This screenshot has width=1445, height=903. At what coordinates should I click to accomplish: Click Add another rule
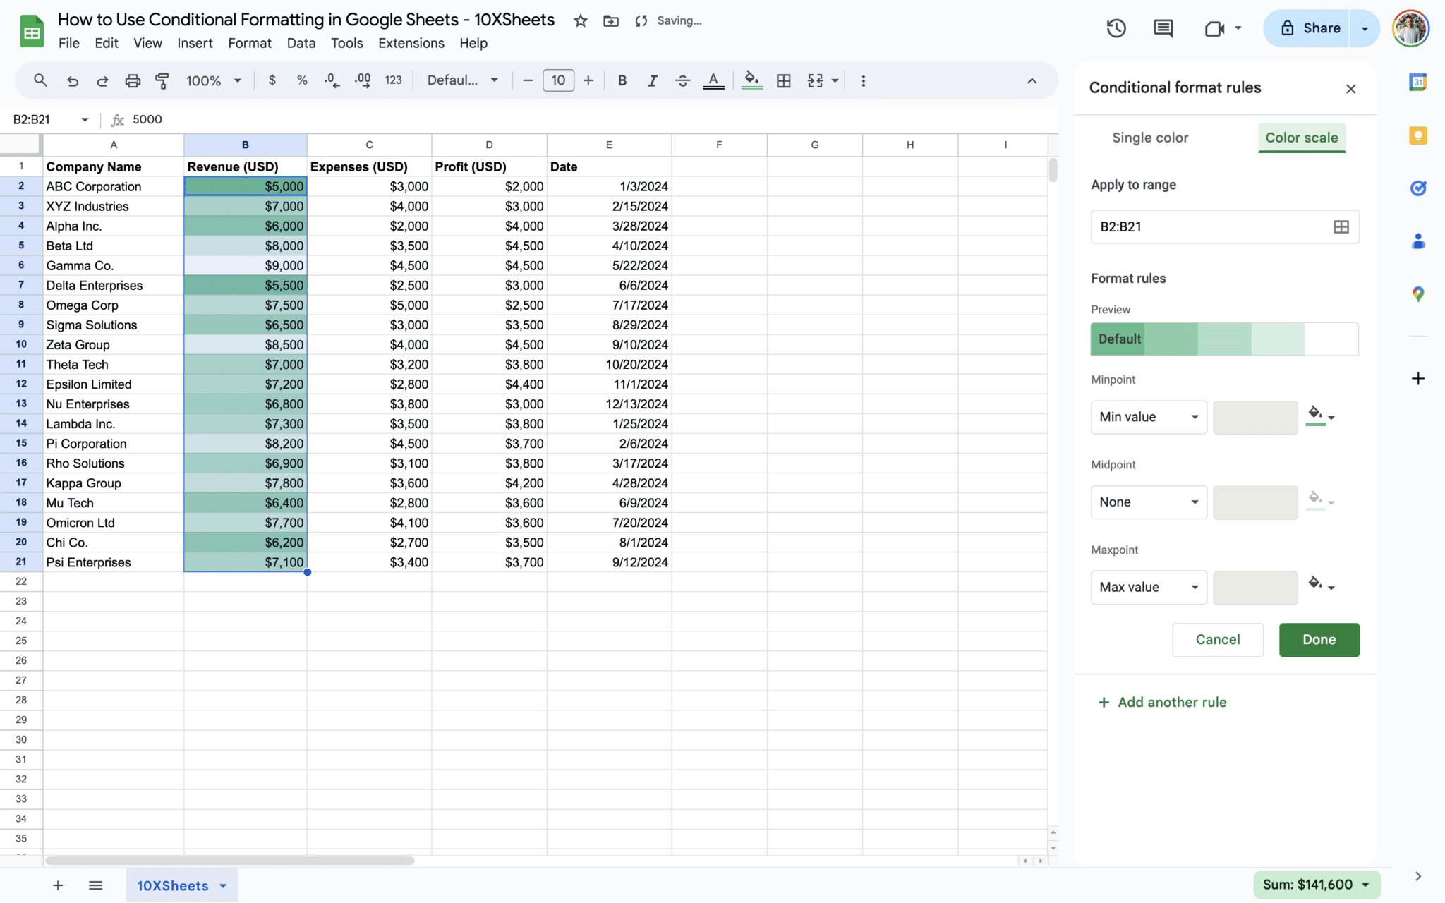pyautogui.click(x=1162, y=702)
